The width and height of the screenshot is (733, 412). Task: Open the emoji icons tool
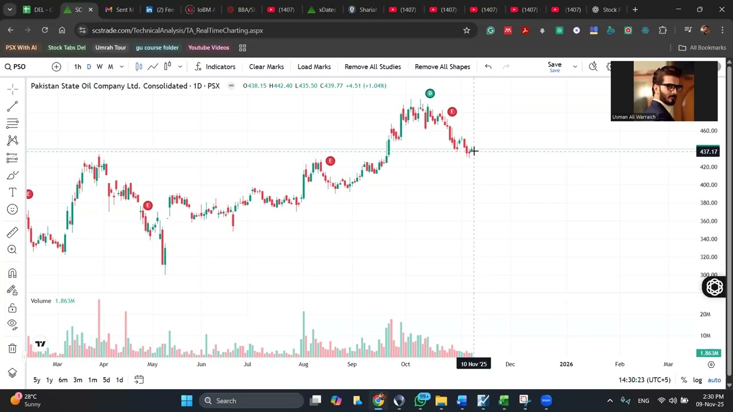tap(12, 209)
